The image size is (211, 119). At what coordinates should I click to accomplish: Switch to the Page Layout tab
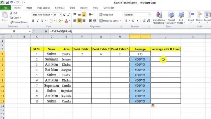pos(43,8)
